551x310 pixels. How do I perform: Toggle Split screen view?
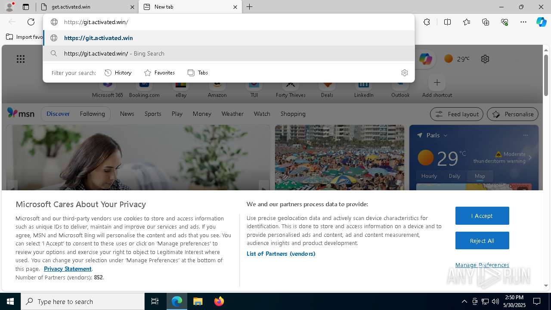pos(447,22)
